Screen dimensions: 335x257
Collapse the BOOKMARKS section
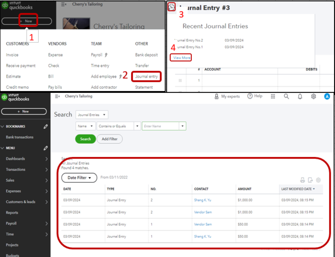[x=3, y=126]
